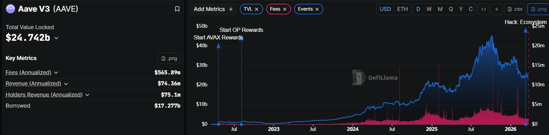
Task: Remove the Events metric chip
Action: click(317, 9)
